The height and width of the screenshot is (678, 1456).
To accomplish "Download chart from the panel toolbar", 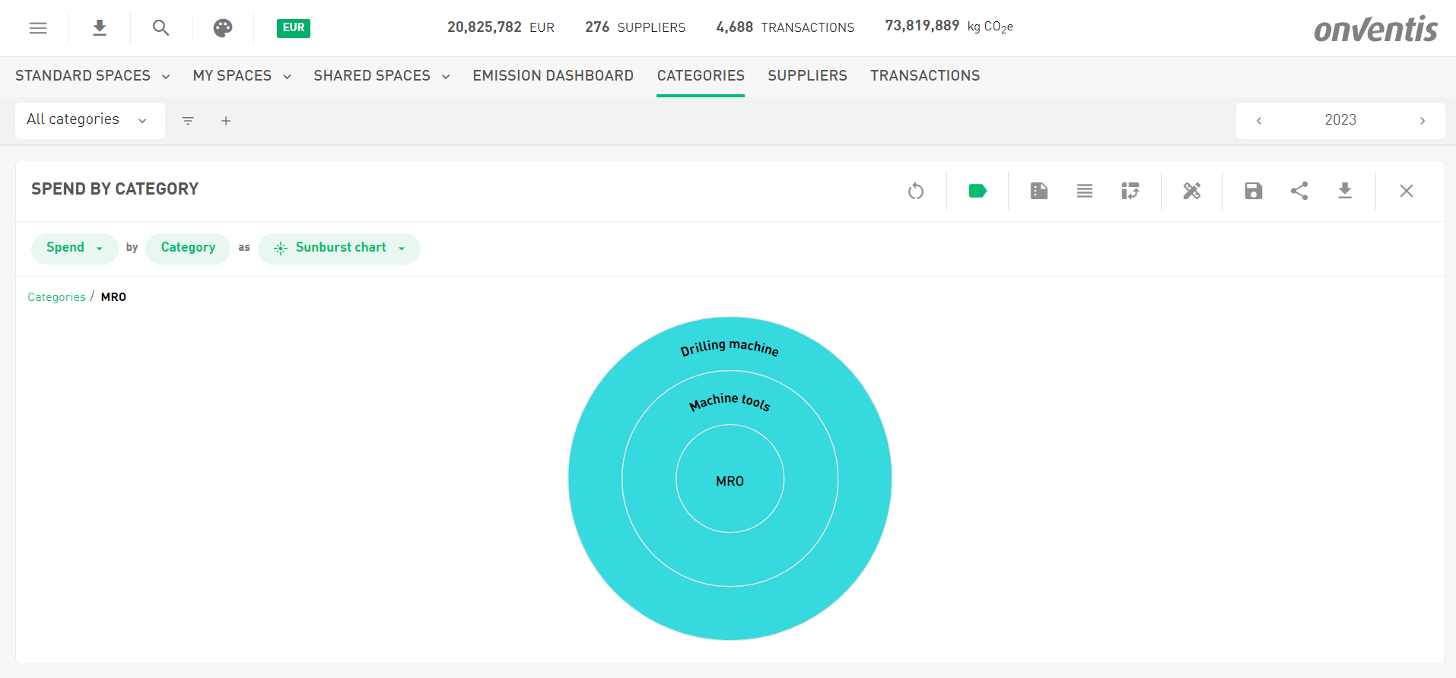I will [x=1345, y=191].
